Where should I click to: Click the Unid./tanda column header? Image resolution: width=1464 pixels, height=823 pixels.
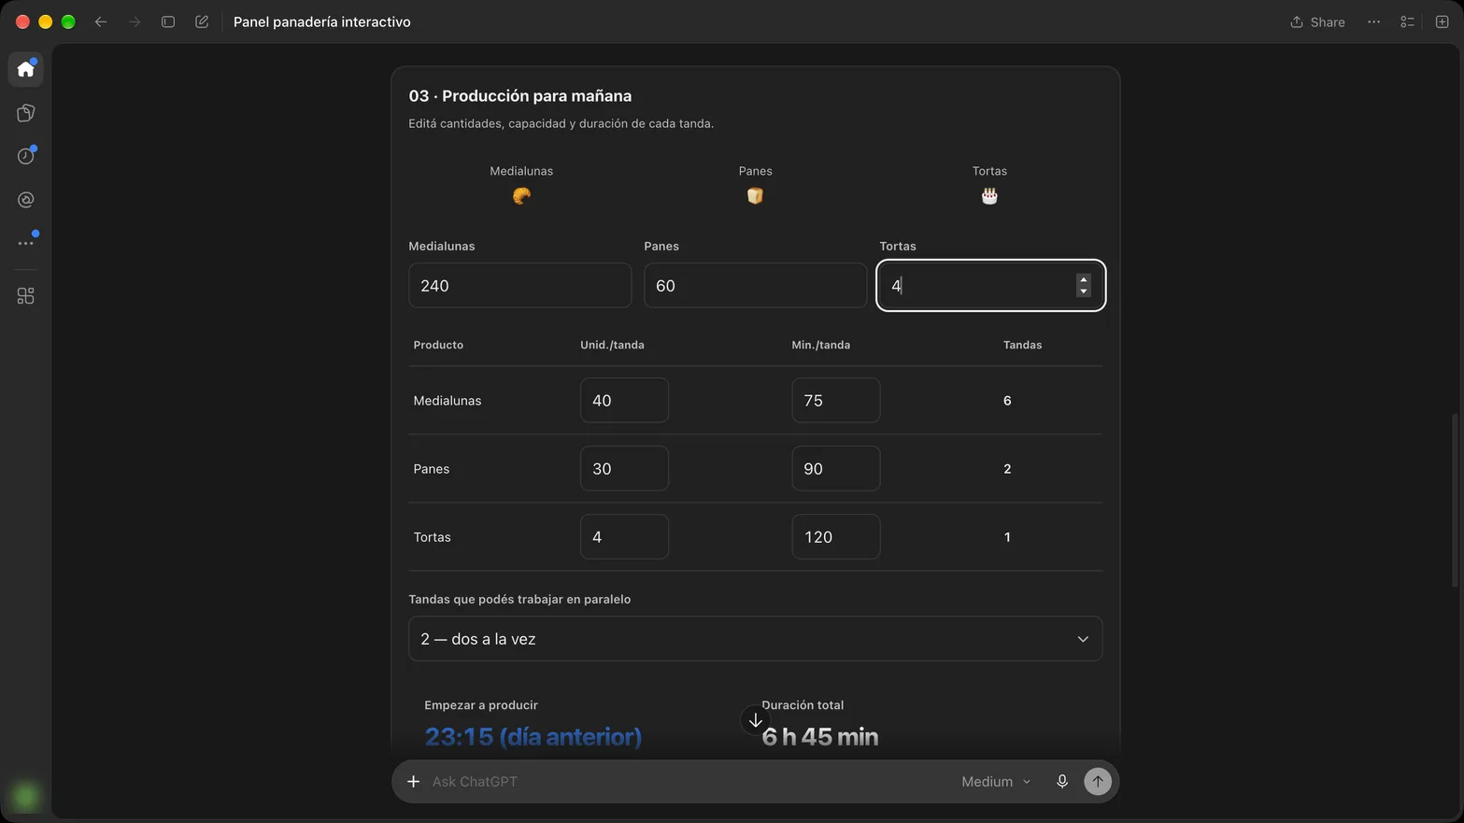612,345
